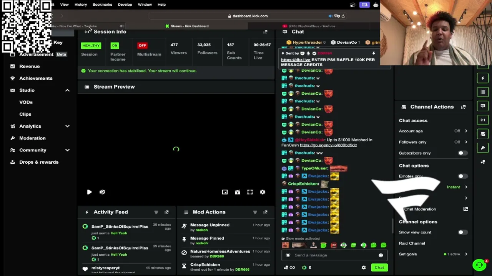Click Raid Channel option
This screenshot has height=276, width=492.
(x=412, y=243)
